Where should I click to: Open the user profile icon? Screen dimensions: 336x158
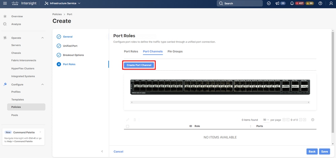click(x=331, y=3)
